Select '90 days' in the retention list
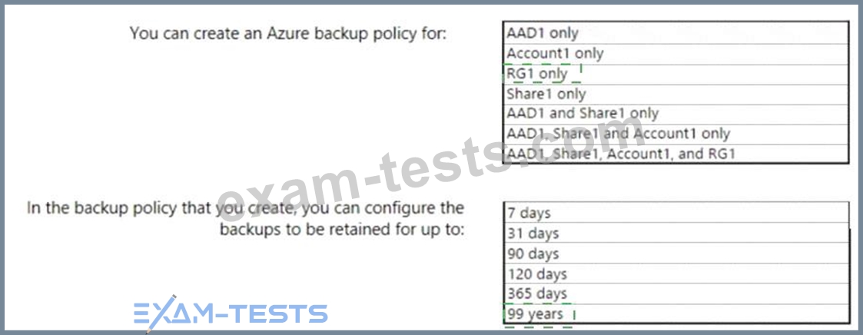The image size is (863, 335). [x=676, y=254]
